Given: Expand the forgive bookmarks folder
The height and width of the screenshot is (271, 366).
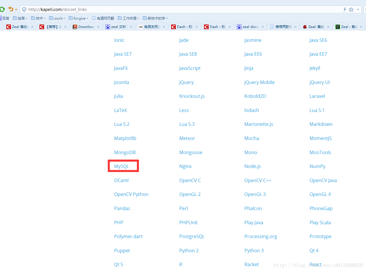Looking at the screenshot, I should click(78, 18).
